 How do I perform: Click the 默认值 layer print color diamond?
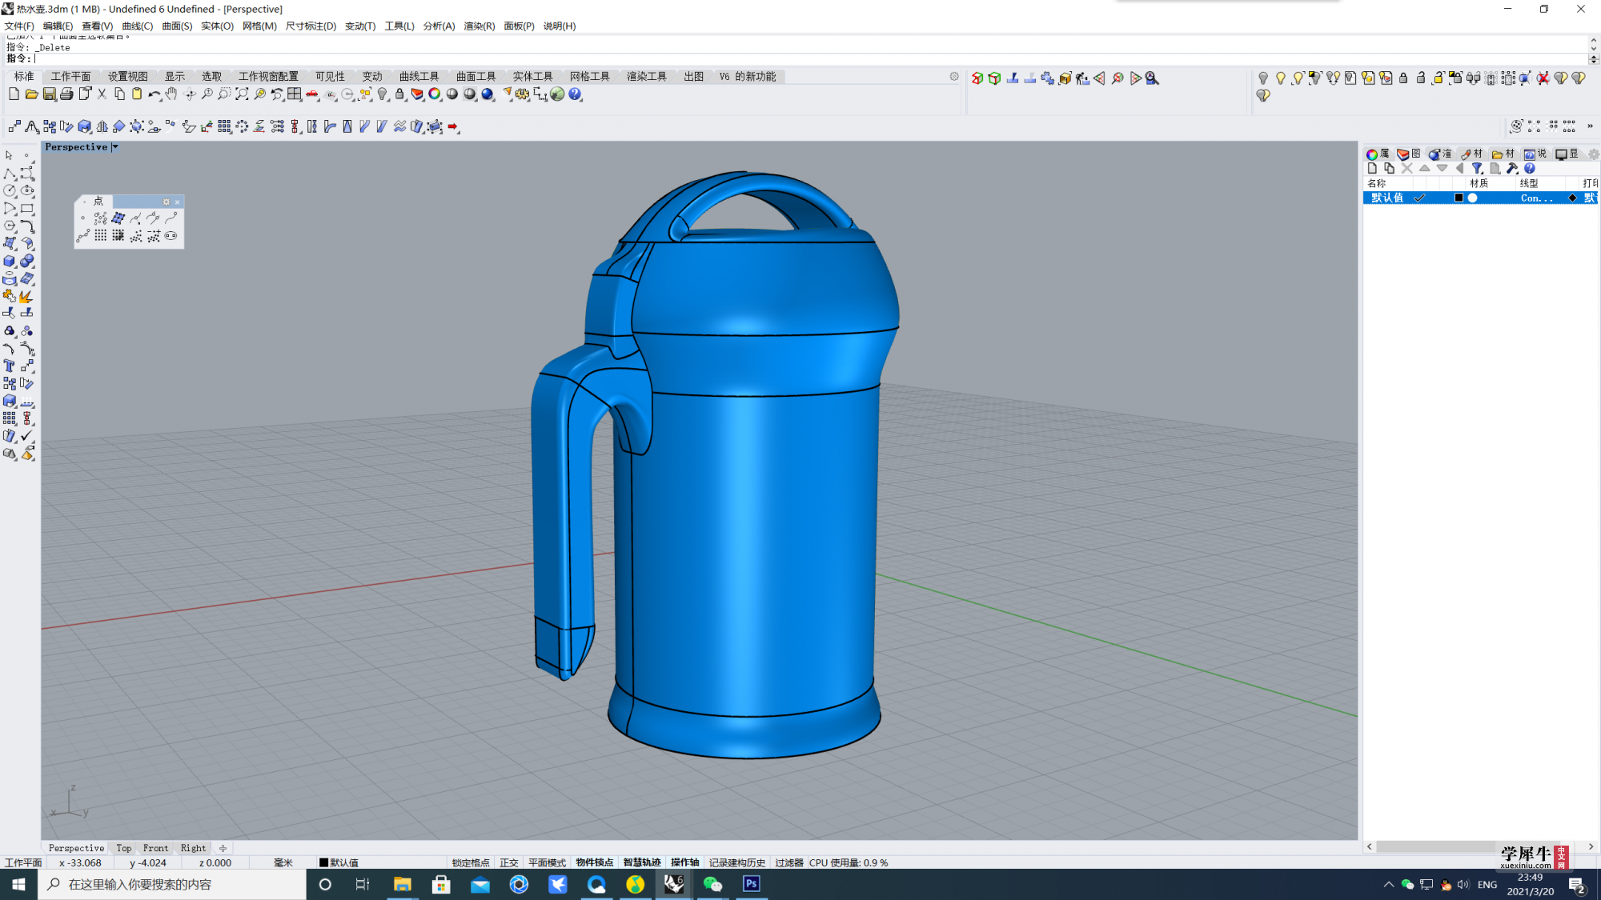click(x=1572, y=198)
